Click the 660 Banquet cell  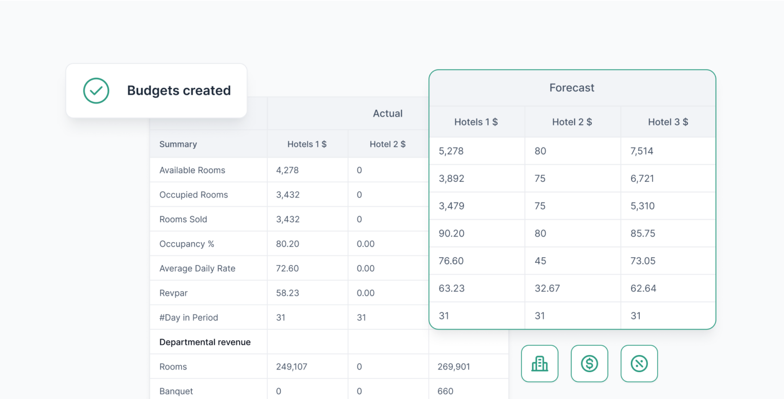click(x=468, y=391)
